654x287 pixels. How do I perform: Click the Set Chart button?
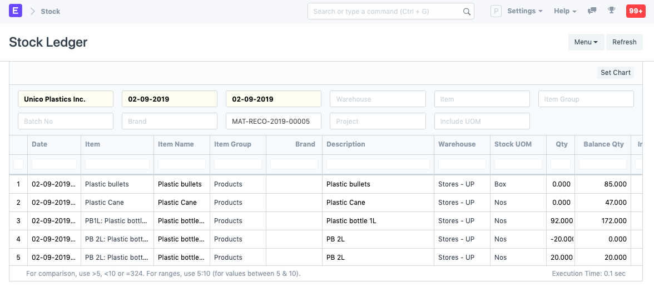(615, 73)
